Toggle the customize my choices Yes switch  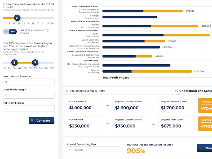(x=10, y=32)
